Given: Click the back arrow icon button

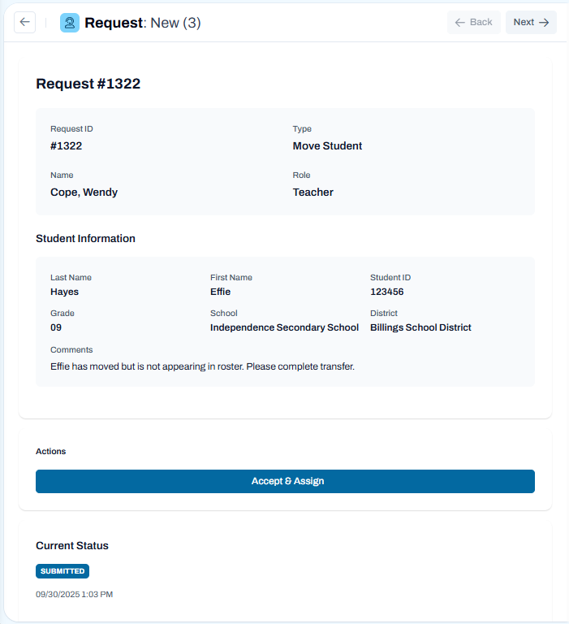Looking at the screenshot, I should 24,22.
